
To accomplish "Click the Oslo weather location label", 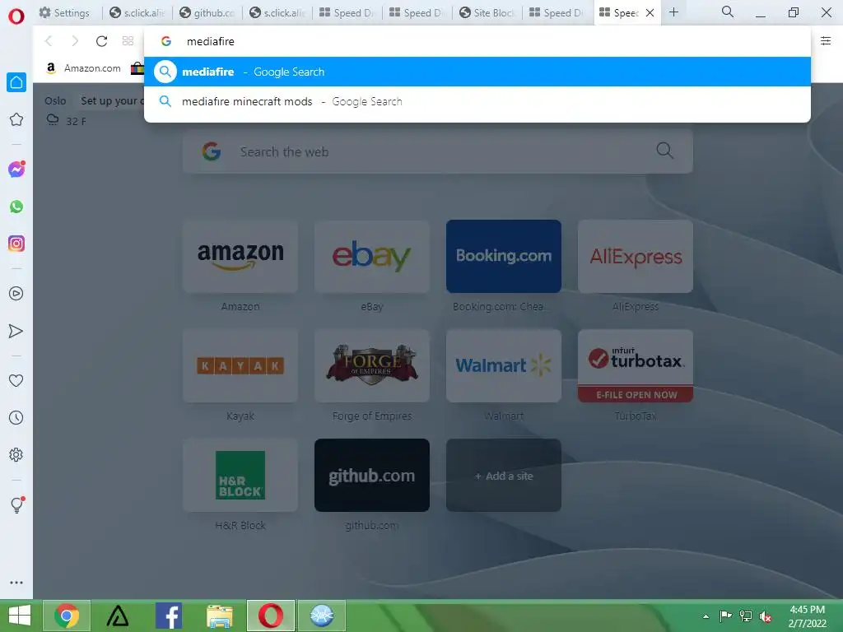I will (55, 101).
